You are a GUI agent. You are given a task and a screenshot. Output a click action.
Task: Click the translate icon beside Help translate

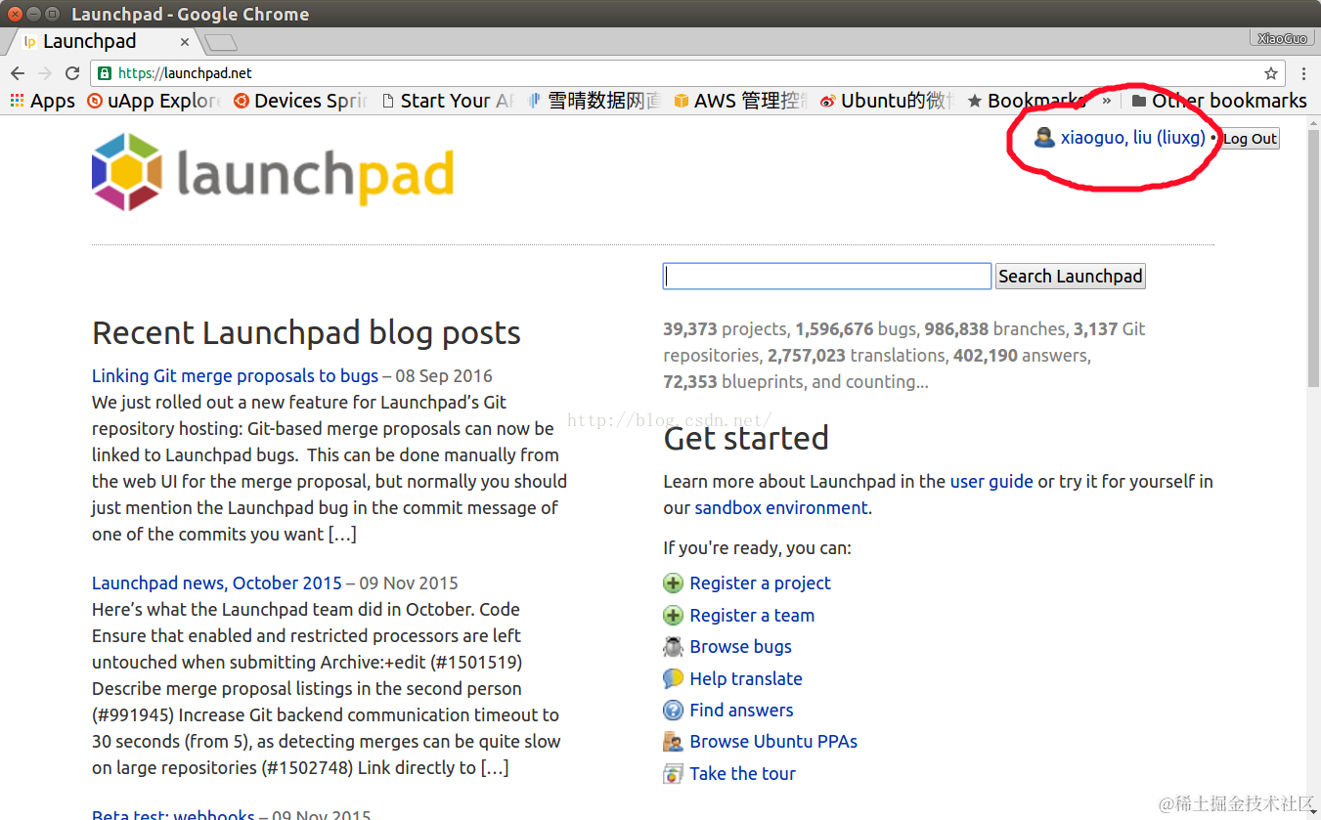click(x=673, y=679)
